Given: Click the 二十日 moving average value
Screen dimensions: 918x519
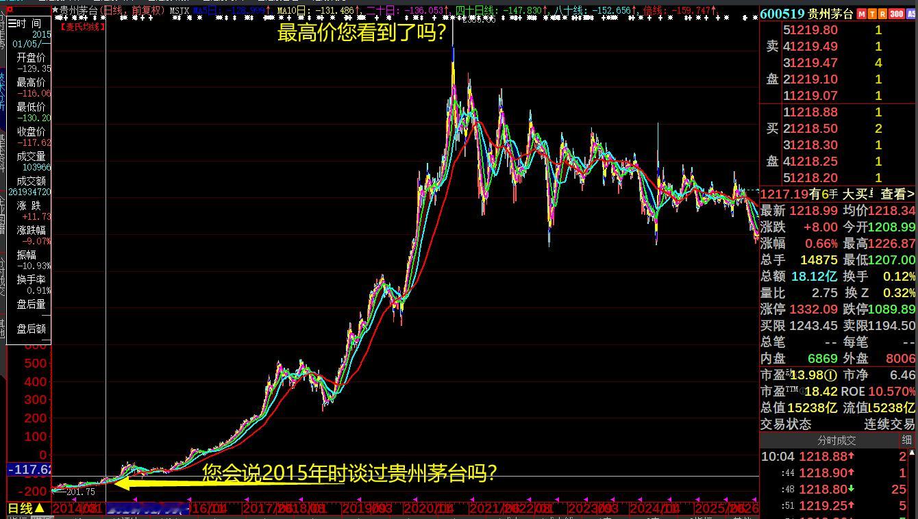Looking at the screenshot, I should click(x=425, y=11).
